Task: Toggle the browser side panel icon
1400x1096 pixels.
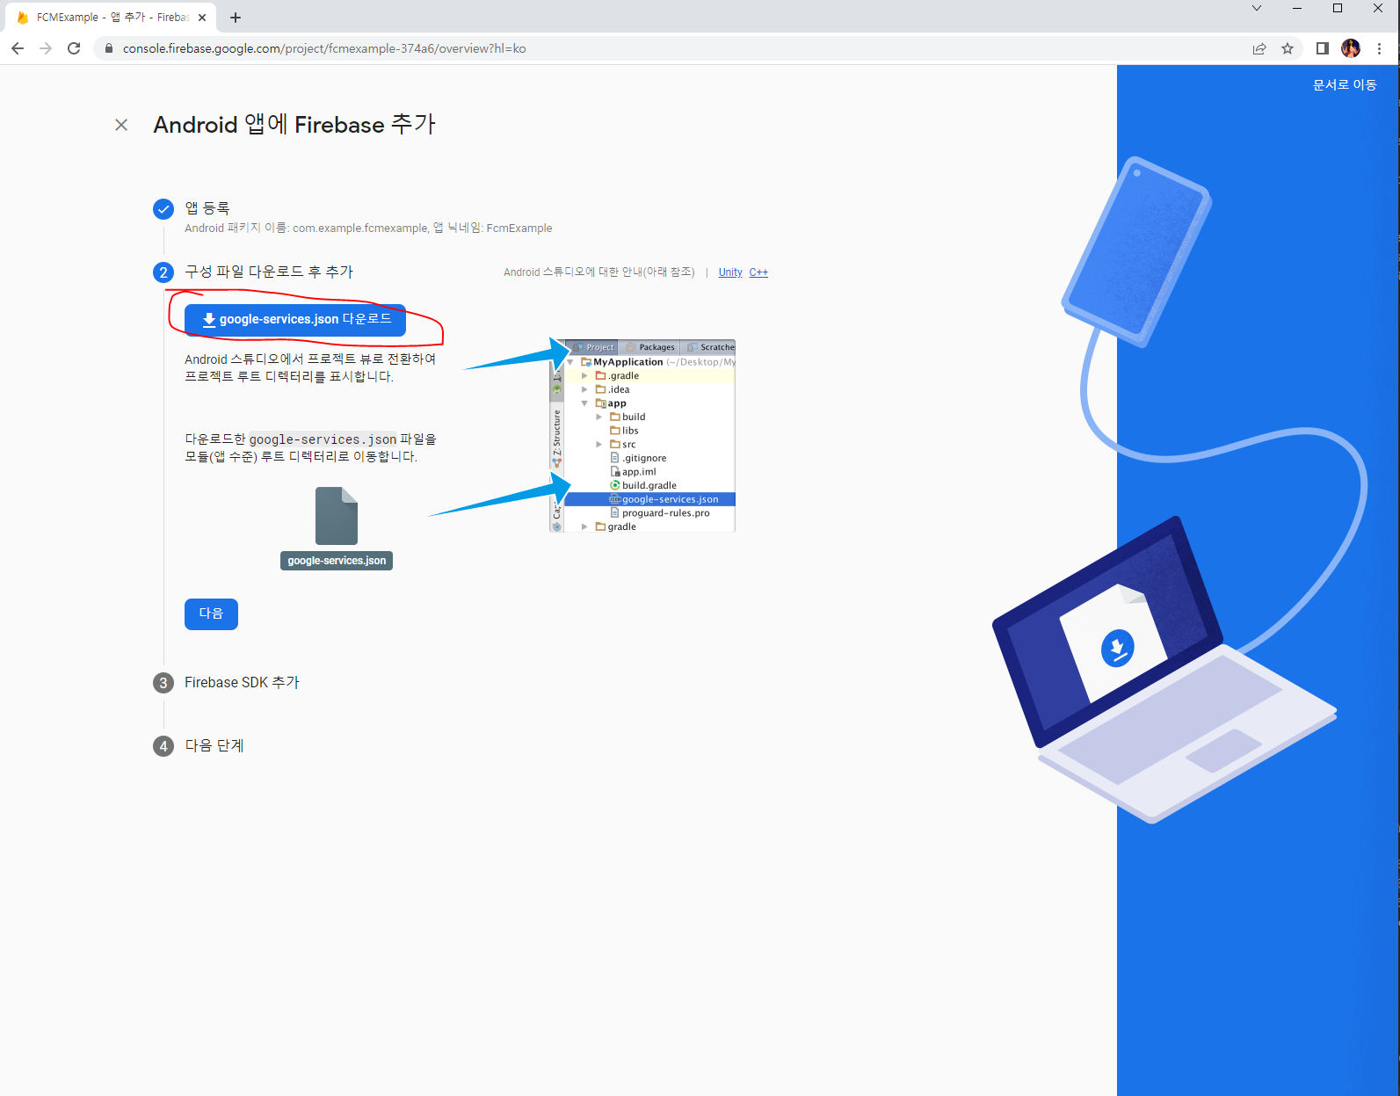Action: (x=1322, y=48)
